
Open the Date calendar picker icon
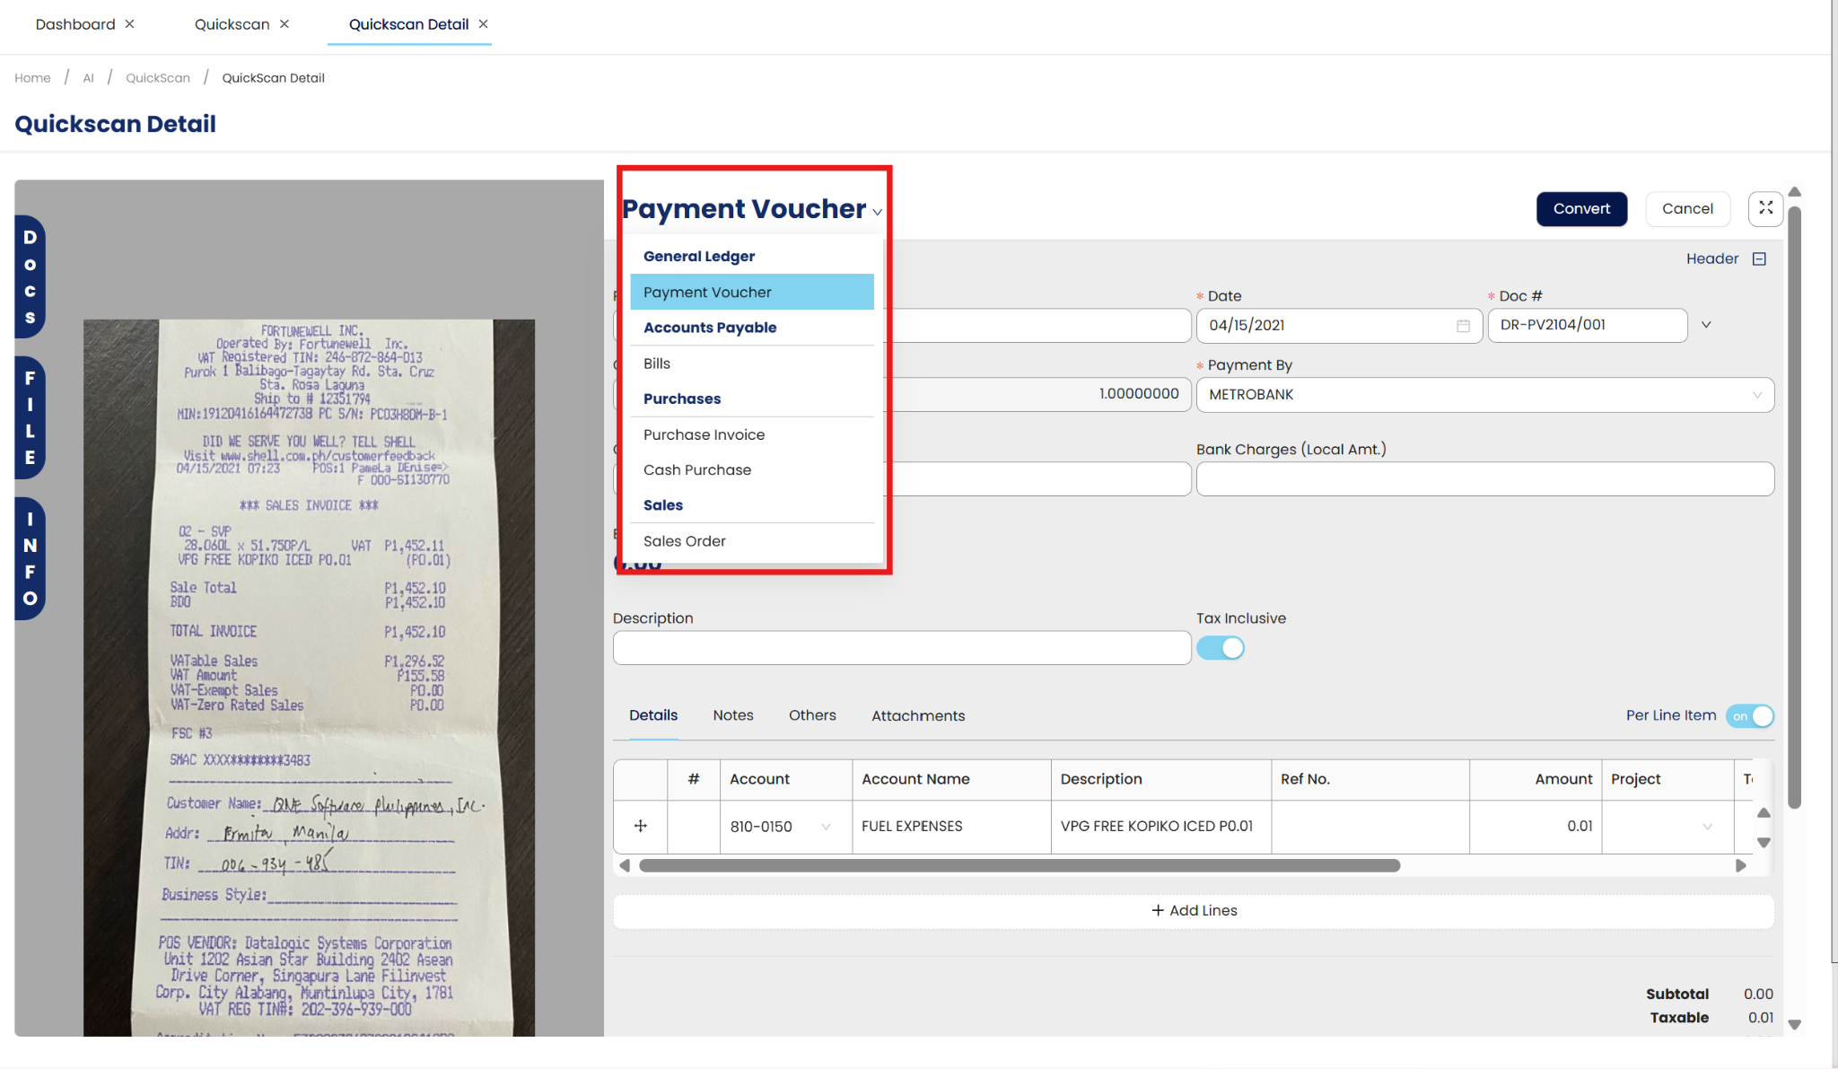click(x=1463, y=326)
